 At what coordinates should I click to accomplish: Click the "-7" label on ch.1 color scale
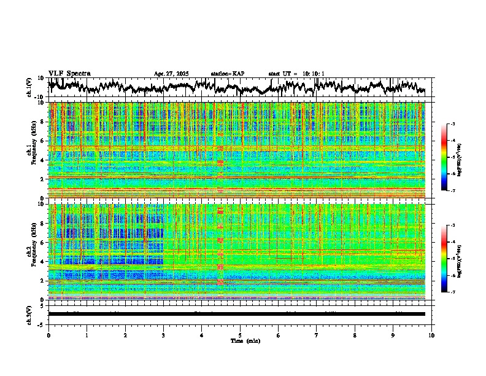(452, 190)
